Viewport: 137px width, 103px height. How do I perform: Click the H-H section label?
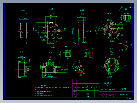pos(66,46)
